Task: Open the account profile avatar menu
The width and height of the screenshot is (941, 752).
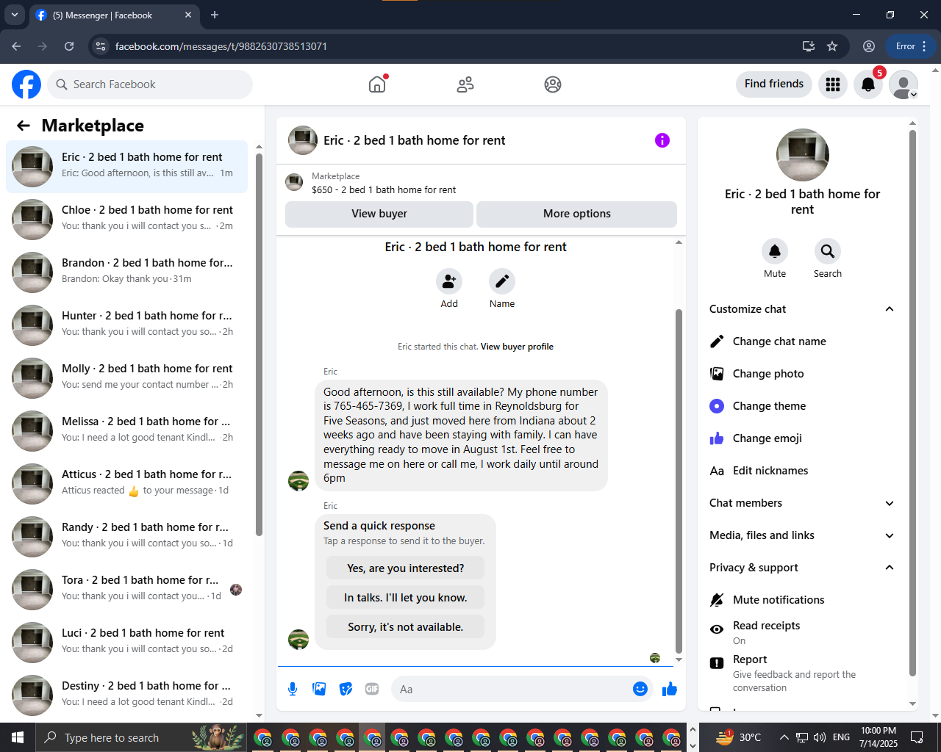Action: tap(904, 84)
